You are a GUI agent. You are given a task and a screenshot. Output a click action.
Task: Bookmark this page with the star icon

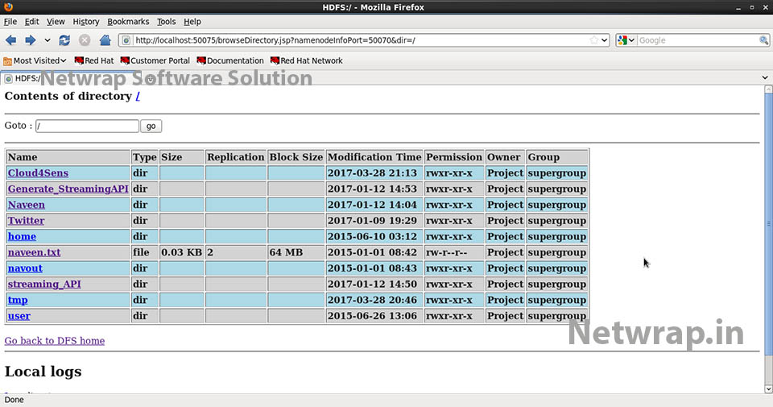pyautogui.click(x=594, y=40)
